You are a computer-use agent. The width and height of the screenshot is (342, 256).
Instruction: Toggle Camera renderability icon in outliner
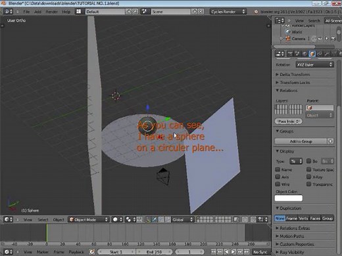coord(333,39)
